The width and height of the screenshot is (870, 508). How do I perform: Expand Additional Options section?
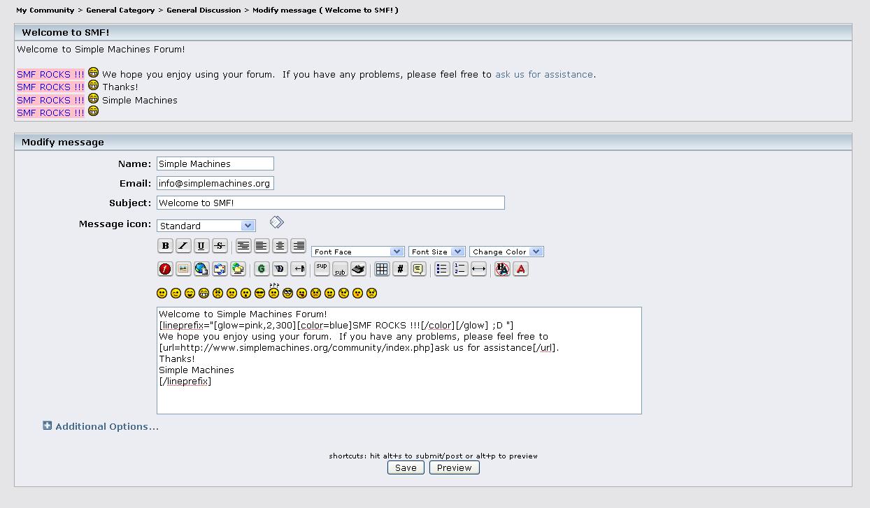101,426
